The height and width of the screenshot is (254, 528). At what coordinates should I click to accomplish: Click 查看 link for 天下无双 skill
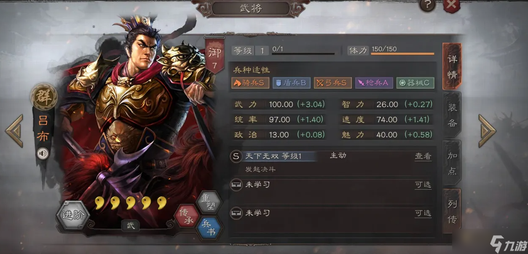(x=423, y=156)
